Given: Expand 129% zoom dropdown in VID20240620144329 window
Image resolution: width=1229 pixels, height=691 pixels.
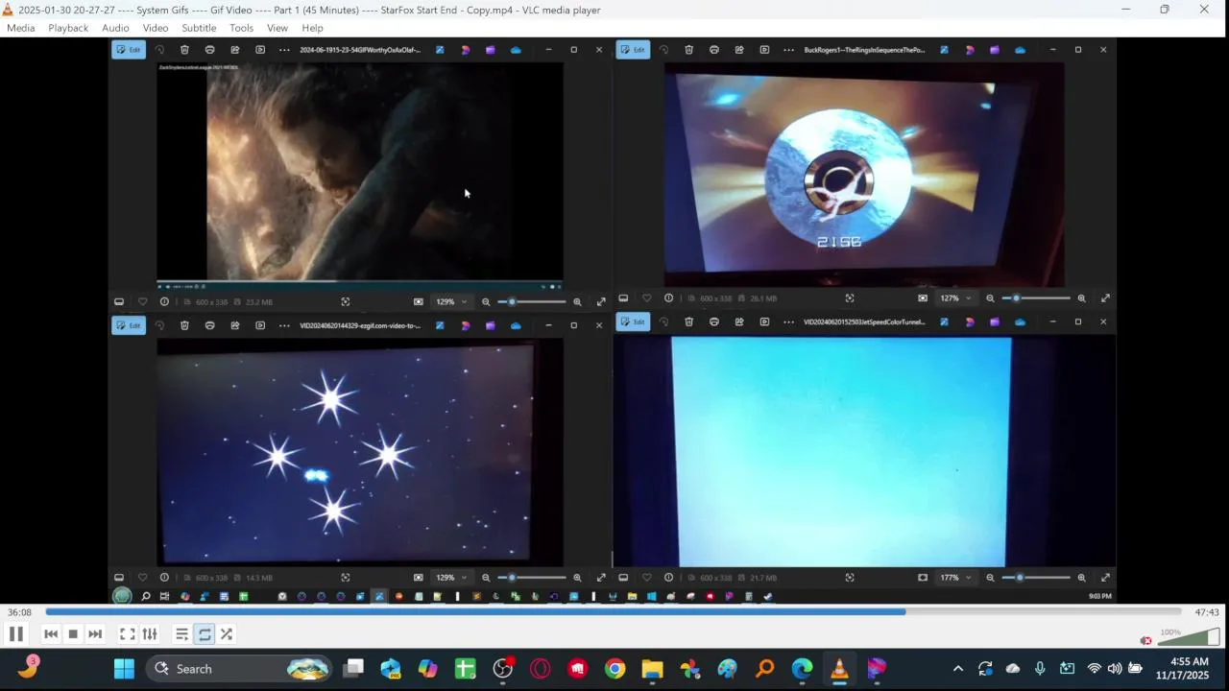Looking at the screenshot, I should tap(451, 578).
